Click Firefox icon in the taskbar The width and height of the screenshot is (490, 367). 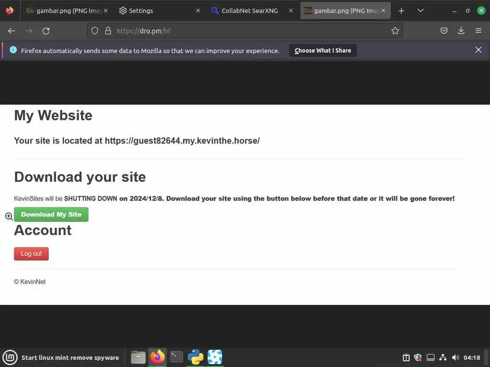pyautogui.click(x=157, y=357)
